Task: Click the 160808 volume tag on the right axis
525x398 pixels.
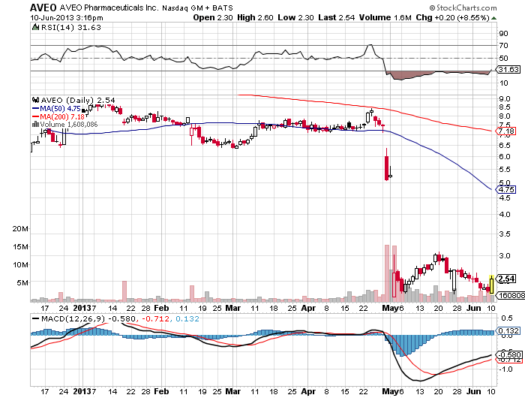Action: pyautogui.click(x=511, y=295)
